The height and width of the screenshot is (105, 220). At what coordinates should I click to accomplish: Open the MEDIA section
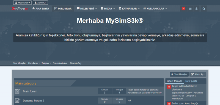tap(106, 9)
